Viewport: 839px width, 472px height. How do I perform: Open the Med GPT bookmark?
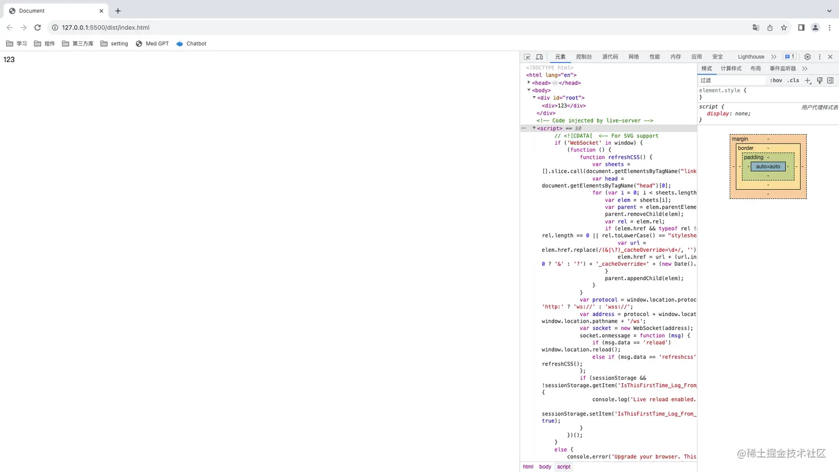pos(152,43)
